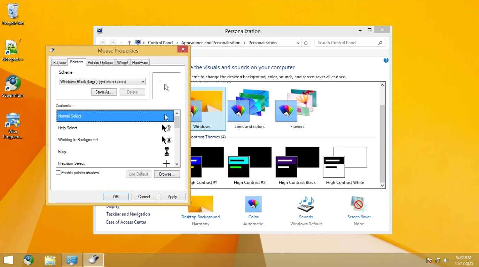The image size is (479, 267).
Task: Open File Explorer from the taskbar
Action: point(50,260)
